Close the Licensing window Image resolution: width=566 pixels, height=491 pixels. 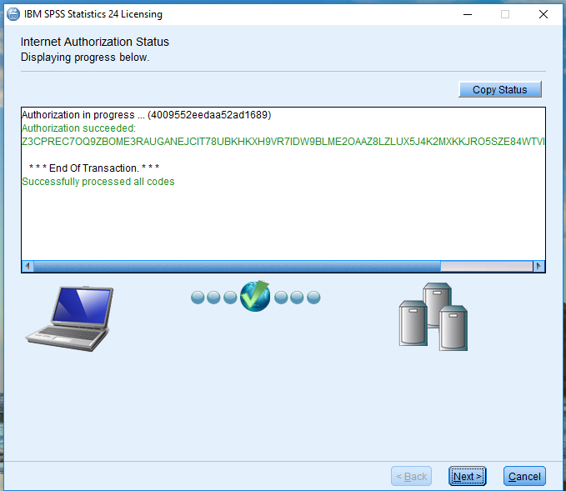[543, 14]
